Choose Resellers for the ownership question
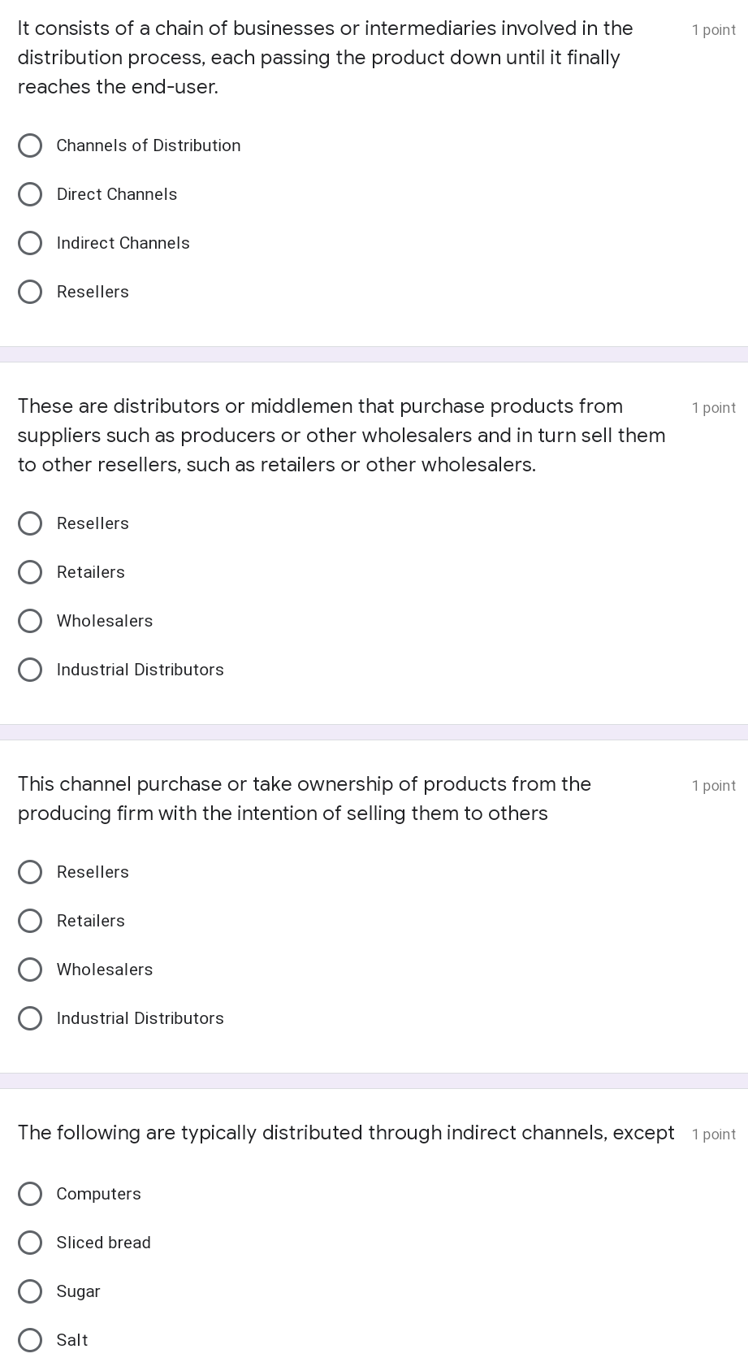 pos(30,872)
